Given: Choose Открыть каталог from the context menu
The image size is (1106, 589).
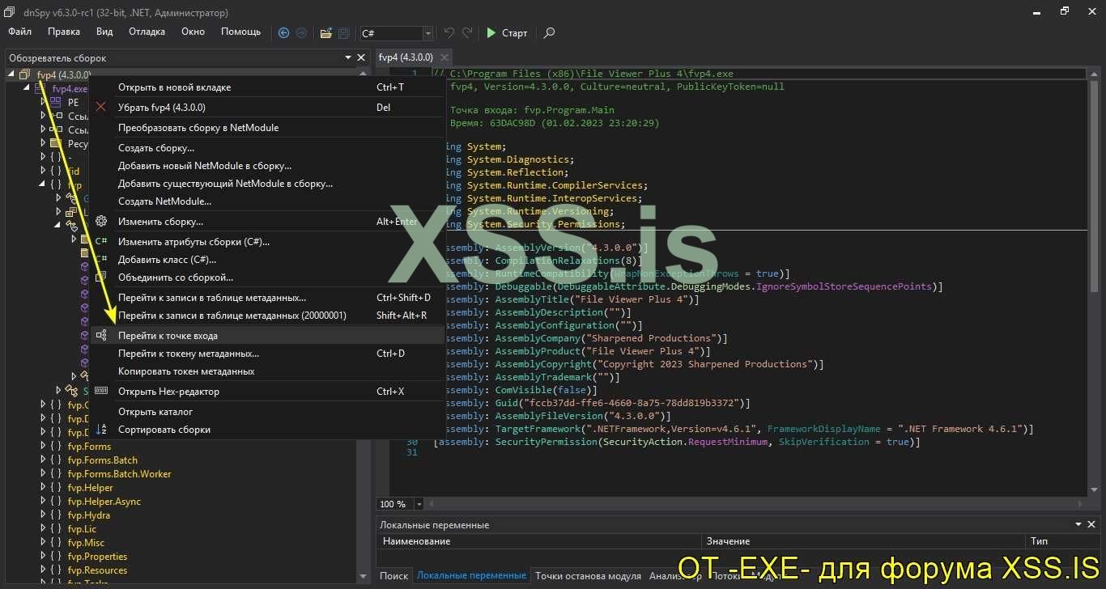Looking at the screenshot, I should [267, 412].
